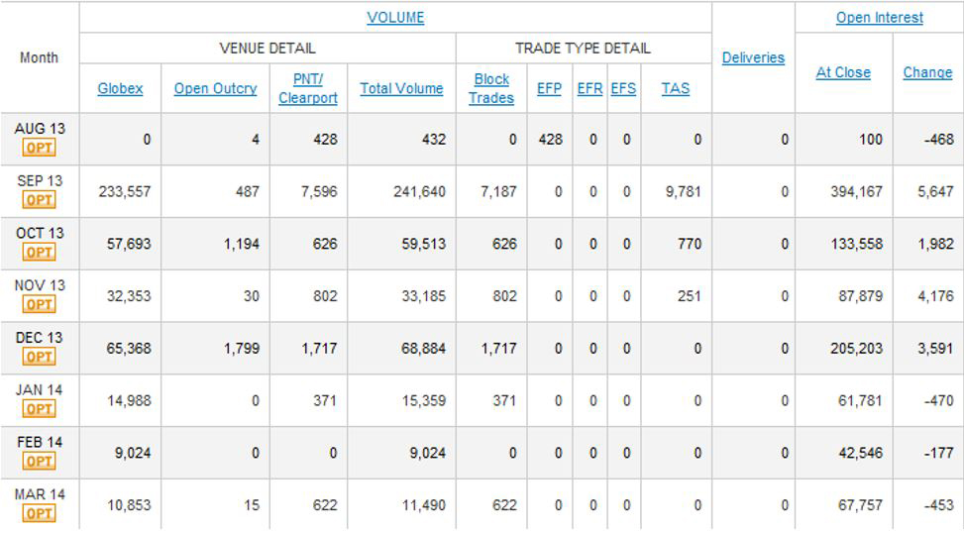Image resolution: width=964 pixels, height=533 pixels.
Task: Click the Total Volume column link
Action: tap(401, 88)
